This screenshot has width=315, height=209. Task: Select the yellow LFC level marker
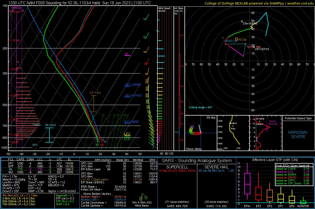pos(127,134)
